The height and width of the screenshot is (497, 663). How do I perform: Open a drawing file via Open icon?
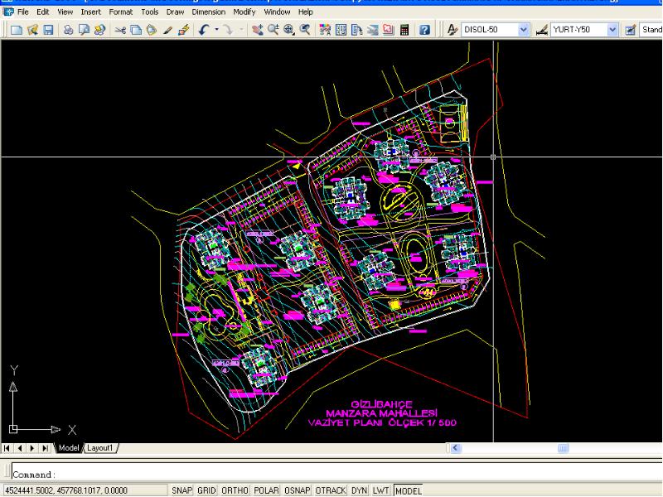point(32,30)
